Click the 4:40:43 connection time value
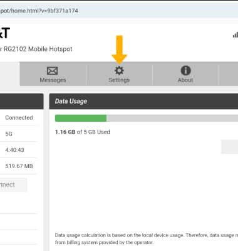The image size is (238, 251). pos(14,150)
